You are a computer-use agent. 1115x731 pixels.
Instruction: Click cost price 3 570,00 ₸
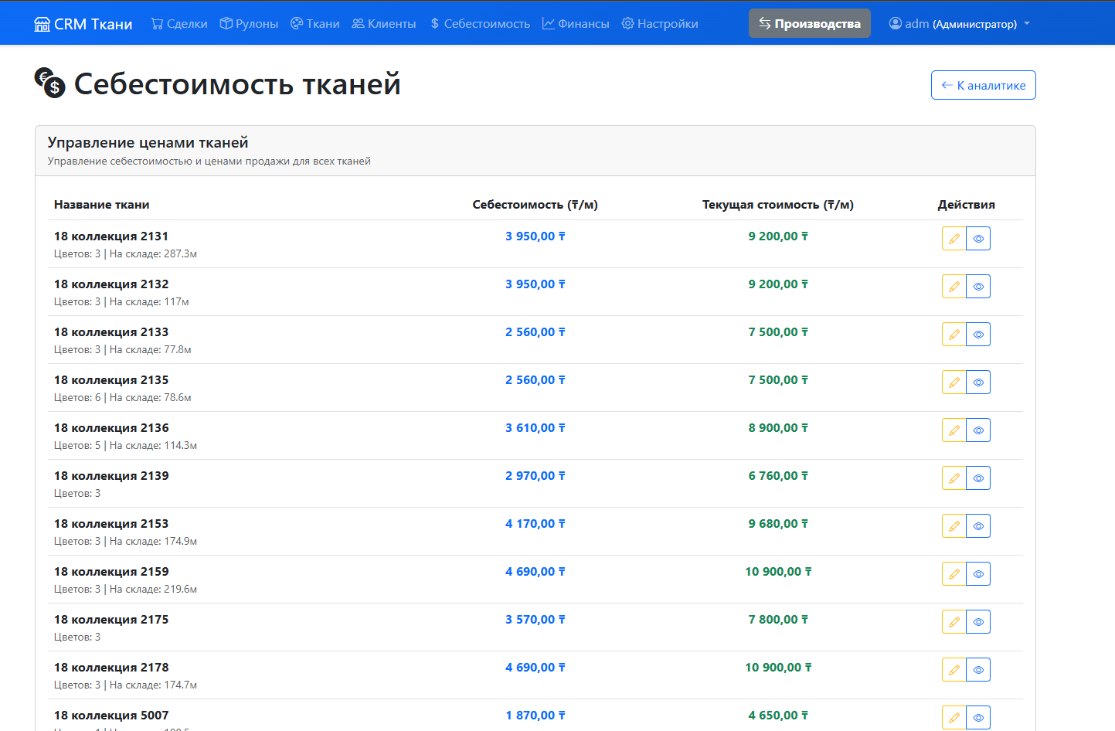coord(535,620)
